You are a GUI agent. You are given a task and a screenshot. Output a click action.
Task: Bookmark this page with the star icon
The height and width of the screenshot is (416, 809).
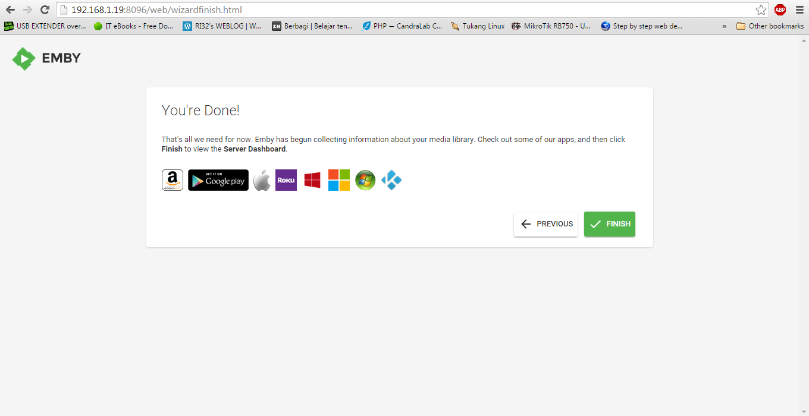coord(761,10)
